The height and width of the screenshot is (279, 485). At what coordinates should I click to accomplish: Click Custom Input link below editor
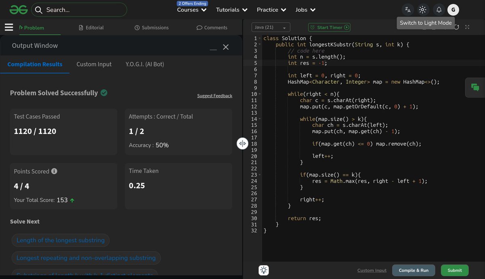coord(372,271)
